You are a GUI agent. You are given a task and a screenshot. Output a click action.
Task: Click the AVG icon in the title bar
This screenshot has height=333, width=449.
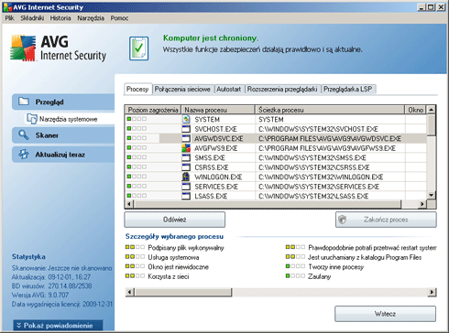7,7
